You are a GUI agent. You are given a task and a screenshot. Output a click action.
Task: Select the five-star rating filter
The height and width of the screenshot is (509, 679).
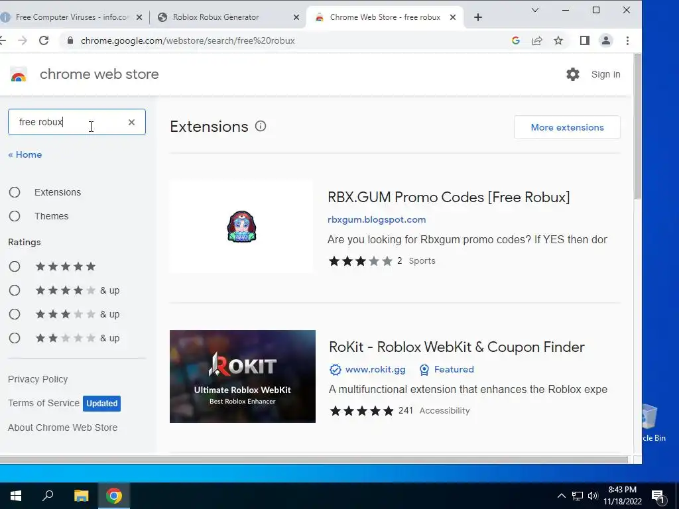point(15,266)
